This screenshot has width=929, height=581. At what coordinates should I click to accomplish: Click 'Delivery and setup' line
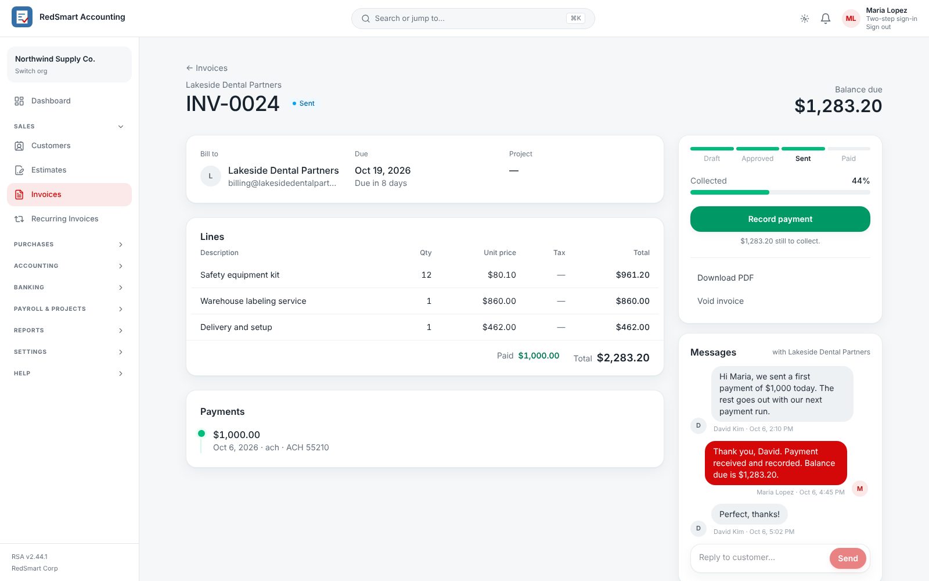tap(425, 327)
